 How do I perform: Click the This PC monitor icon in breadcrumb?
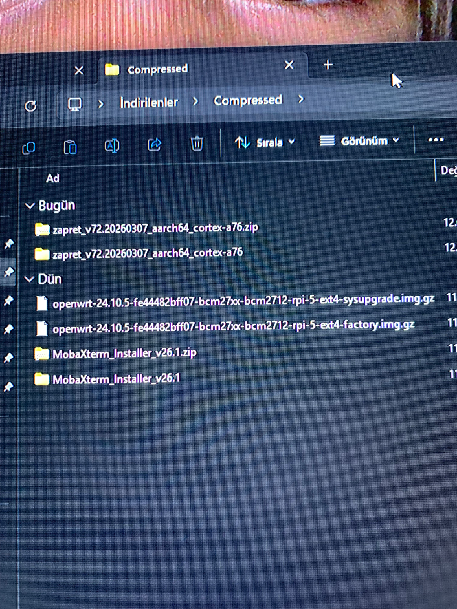tap(75, 104)
